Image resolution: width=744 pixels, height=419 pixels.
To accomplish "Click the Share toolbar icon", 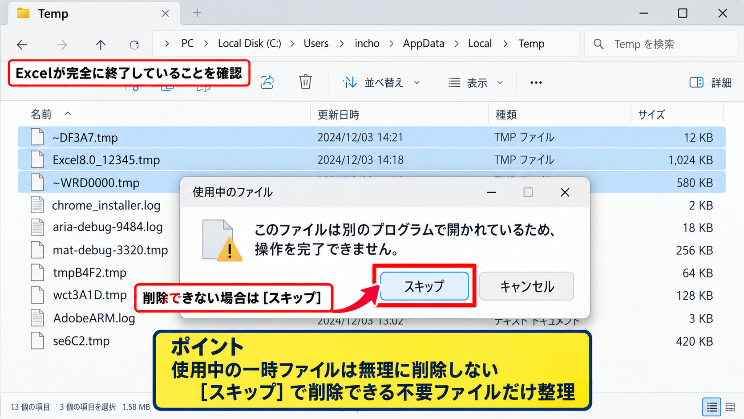I will click(x=267, y=82).
